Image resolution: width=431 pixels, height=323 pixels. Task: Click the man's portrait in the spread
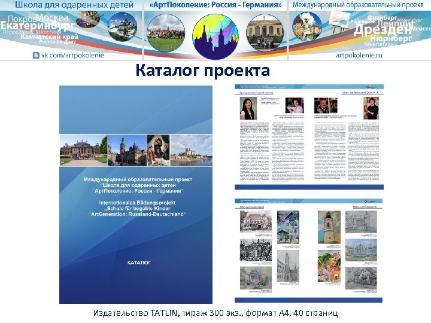[x=326, y=105]
